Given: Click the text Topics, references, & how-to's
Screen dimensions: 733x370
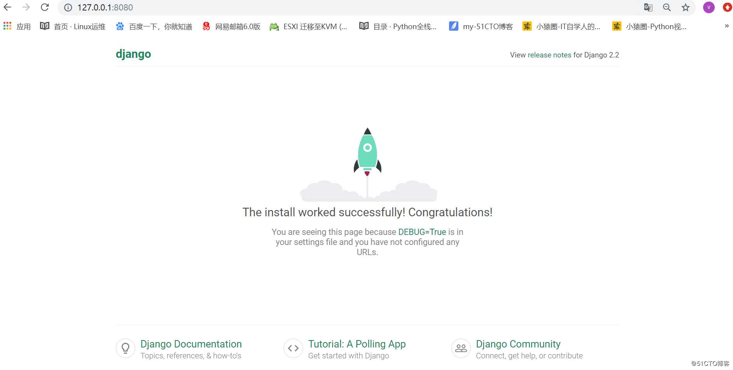Looking at the screenshot, I should [191, 356].
